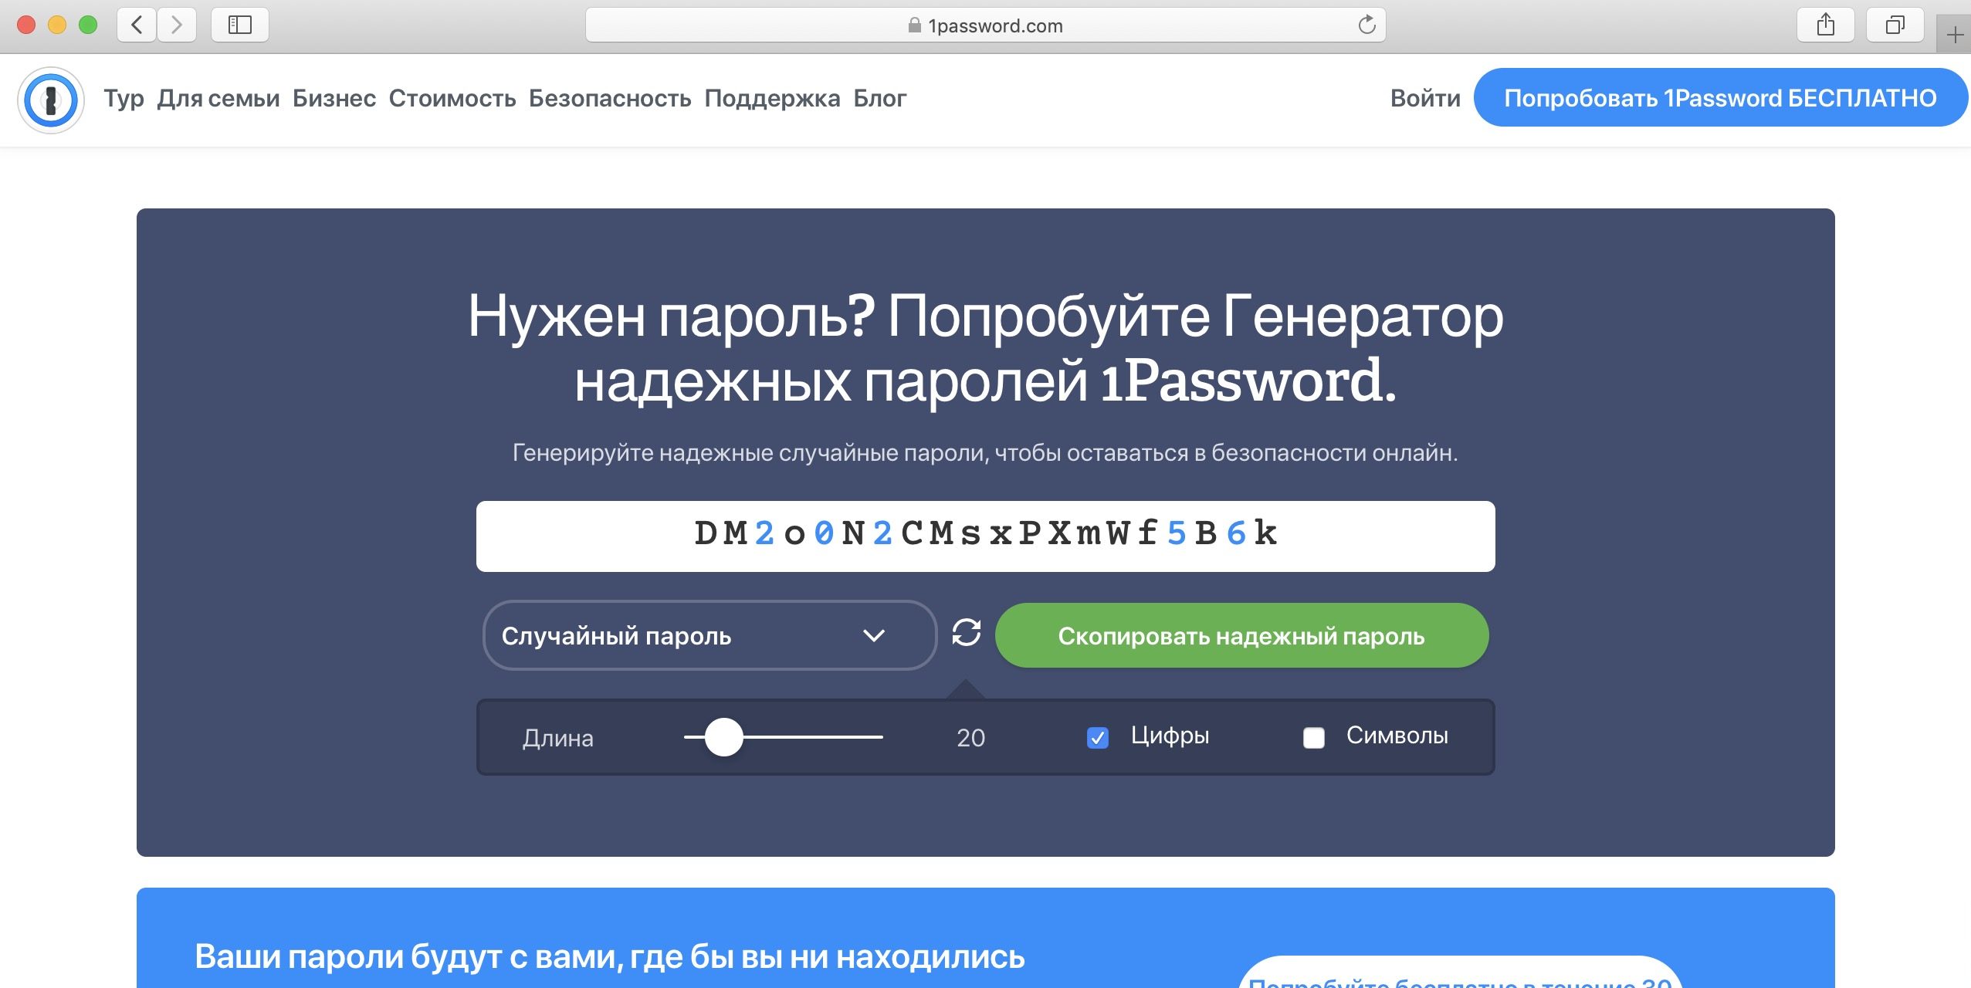
Task: Click Попробовать 1Password БЕСПЛАТНО button
Action: click(x=1720, y=98)
